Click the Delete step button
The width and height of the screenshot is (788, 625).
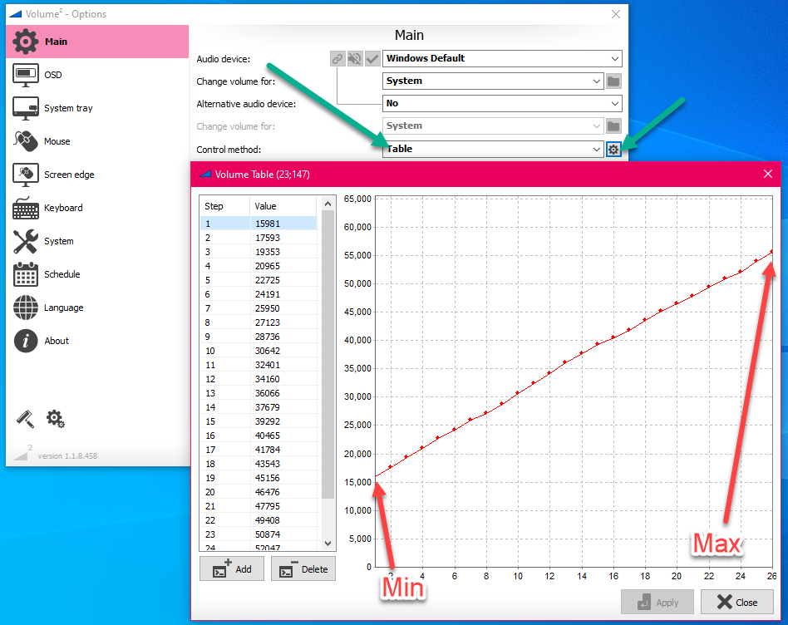click(x=303, y=568)
